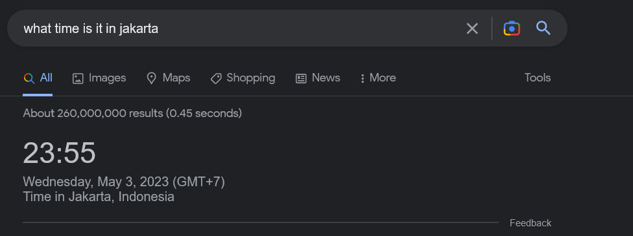Open the Tools filter options
The height and width of the screenshot is (236, 633).
click(x=538, y=78)
